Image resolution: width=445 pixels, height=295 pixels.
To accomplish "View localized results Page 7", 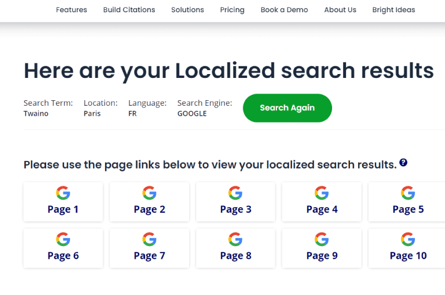I will click(x=149, y=248).
